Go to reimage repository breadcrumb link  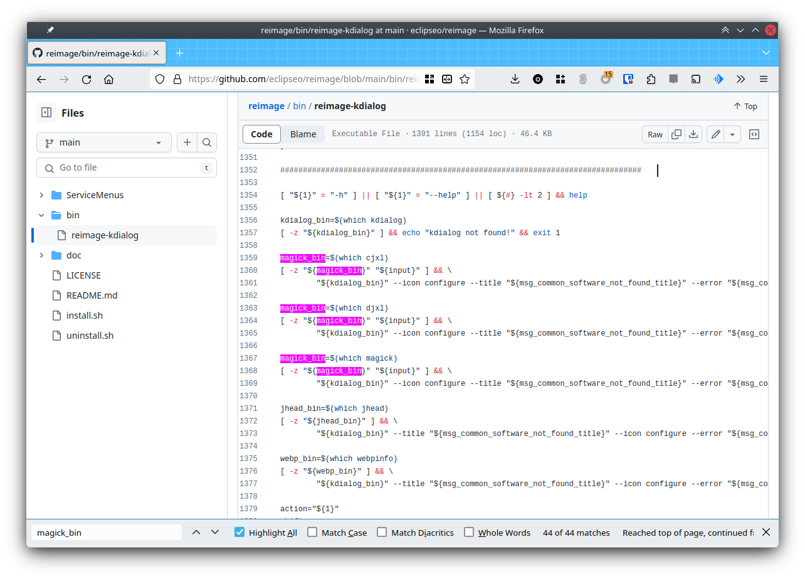(x=266, y=106)
